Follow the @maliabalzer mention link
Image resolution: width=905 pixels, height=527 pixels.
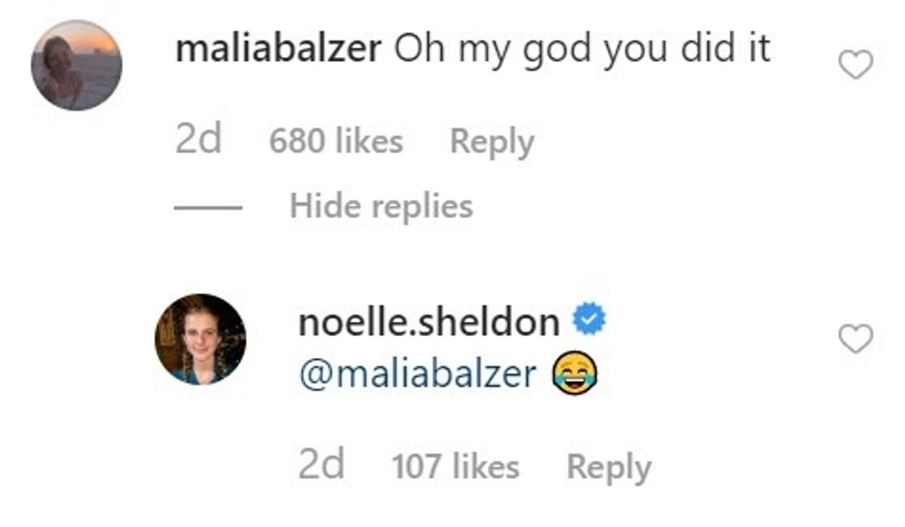418,374
